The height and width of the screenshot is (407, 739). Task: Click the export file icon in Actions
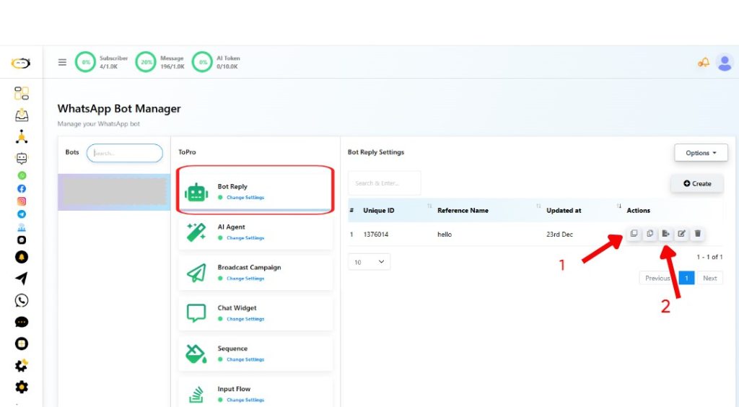pyautogui.click(x=665, y=234)
